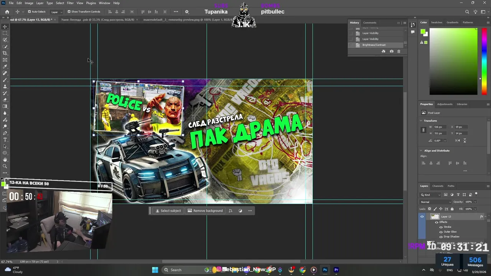Show more Align and Distribute options
The width and height of the screenshot is (491, 276).
465,171
